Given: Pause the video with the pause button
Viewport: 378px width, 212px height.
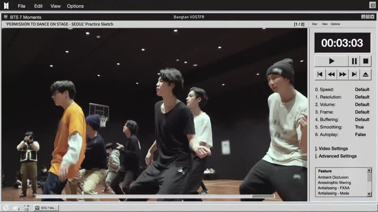Looking at the screenshot, I should coord(354,61).
